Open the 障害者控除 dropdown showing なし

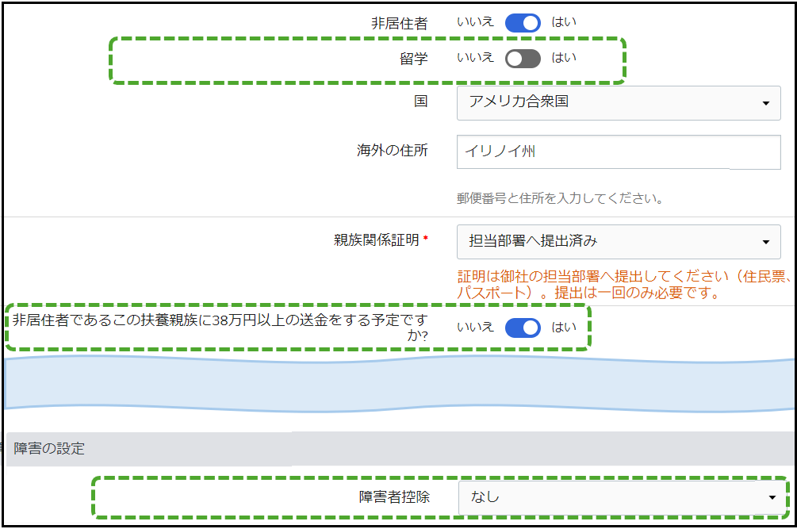pyautogui.click(x=623, y=498)
